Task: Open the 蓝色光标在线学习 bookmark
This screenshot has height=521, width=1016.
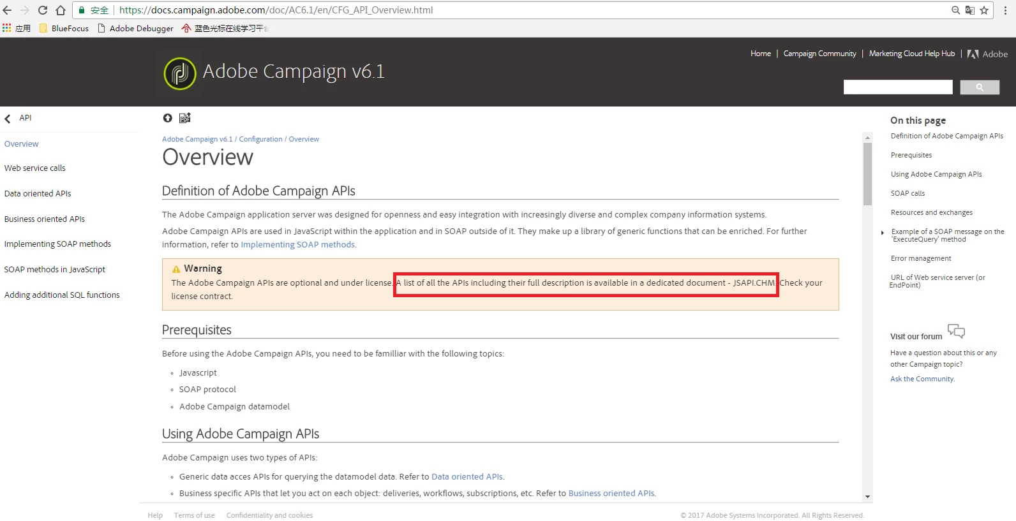Action: 225,28
